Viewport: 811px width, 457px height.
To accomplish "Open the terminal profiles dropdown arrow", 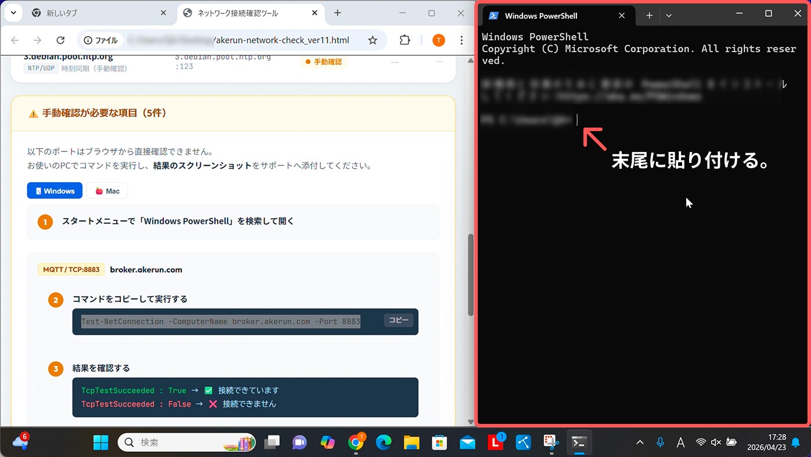I will coord(669,16).
